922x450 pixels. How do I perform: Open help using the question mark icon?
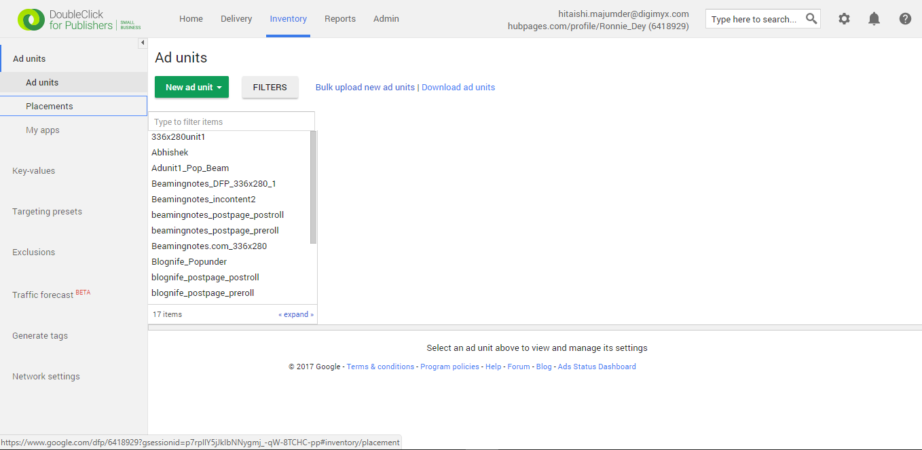click(x=905, y=18)
